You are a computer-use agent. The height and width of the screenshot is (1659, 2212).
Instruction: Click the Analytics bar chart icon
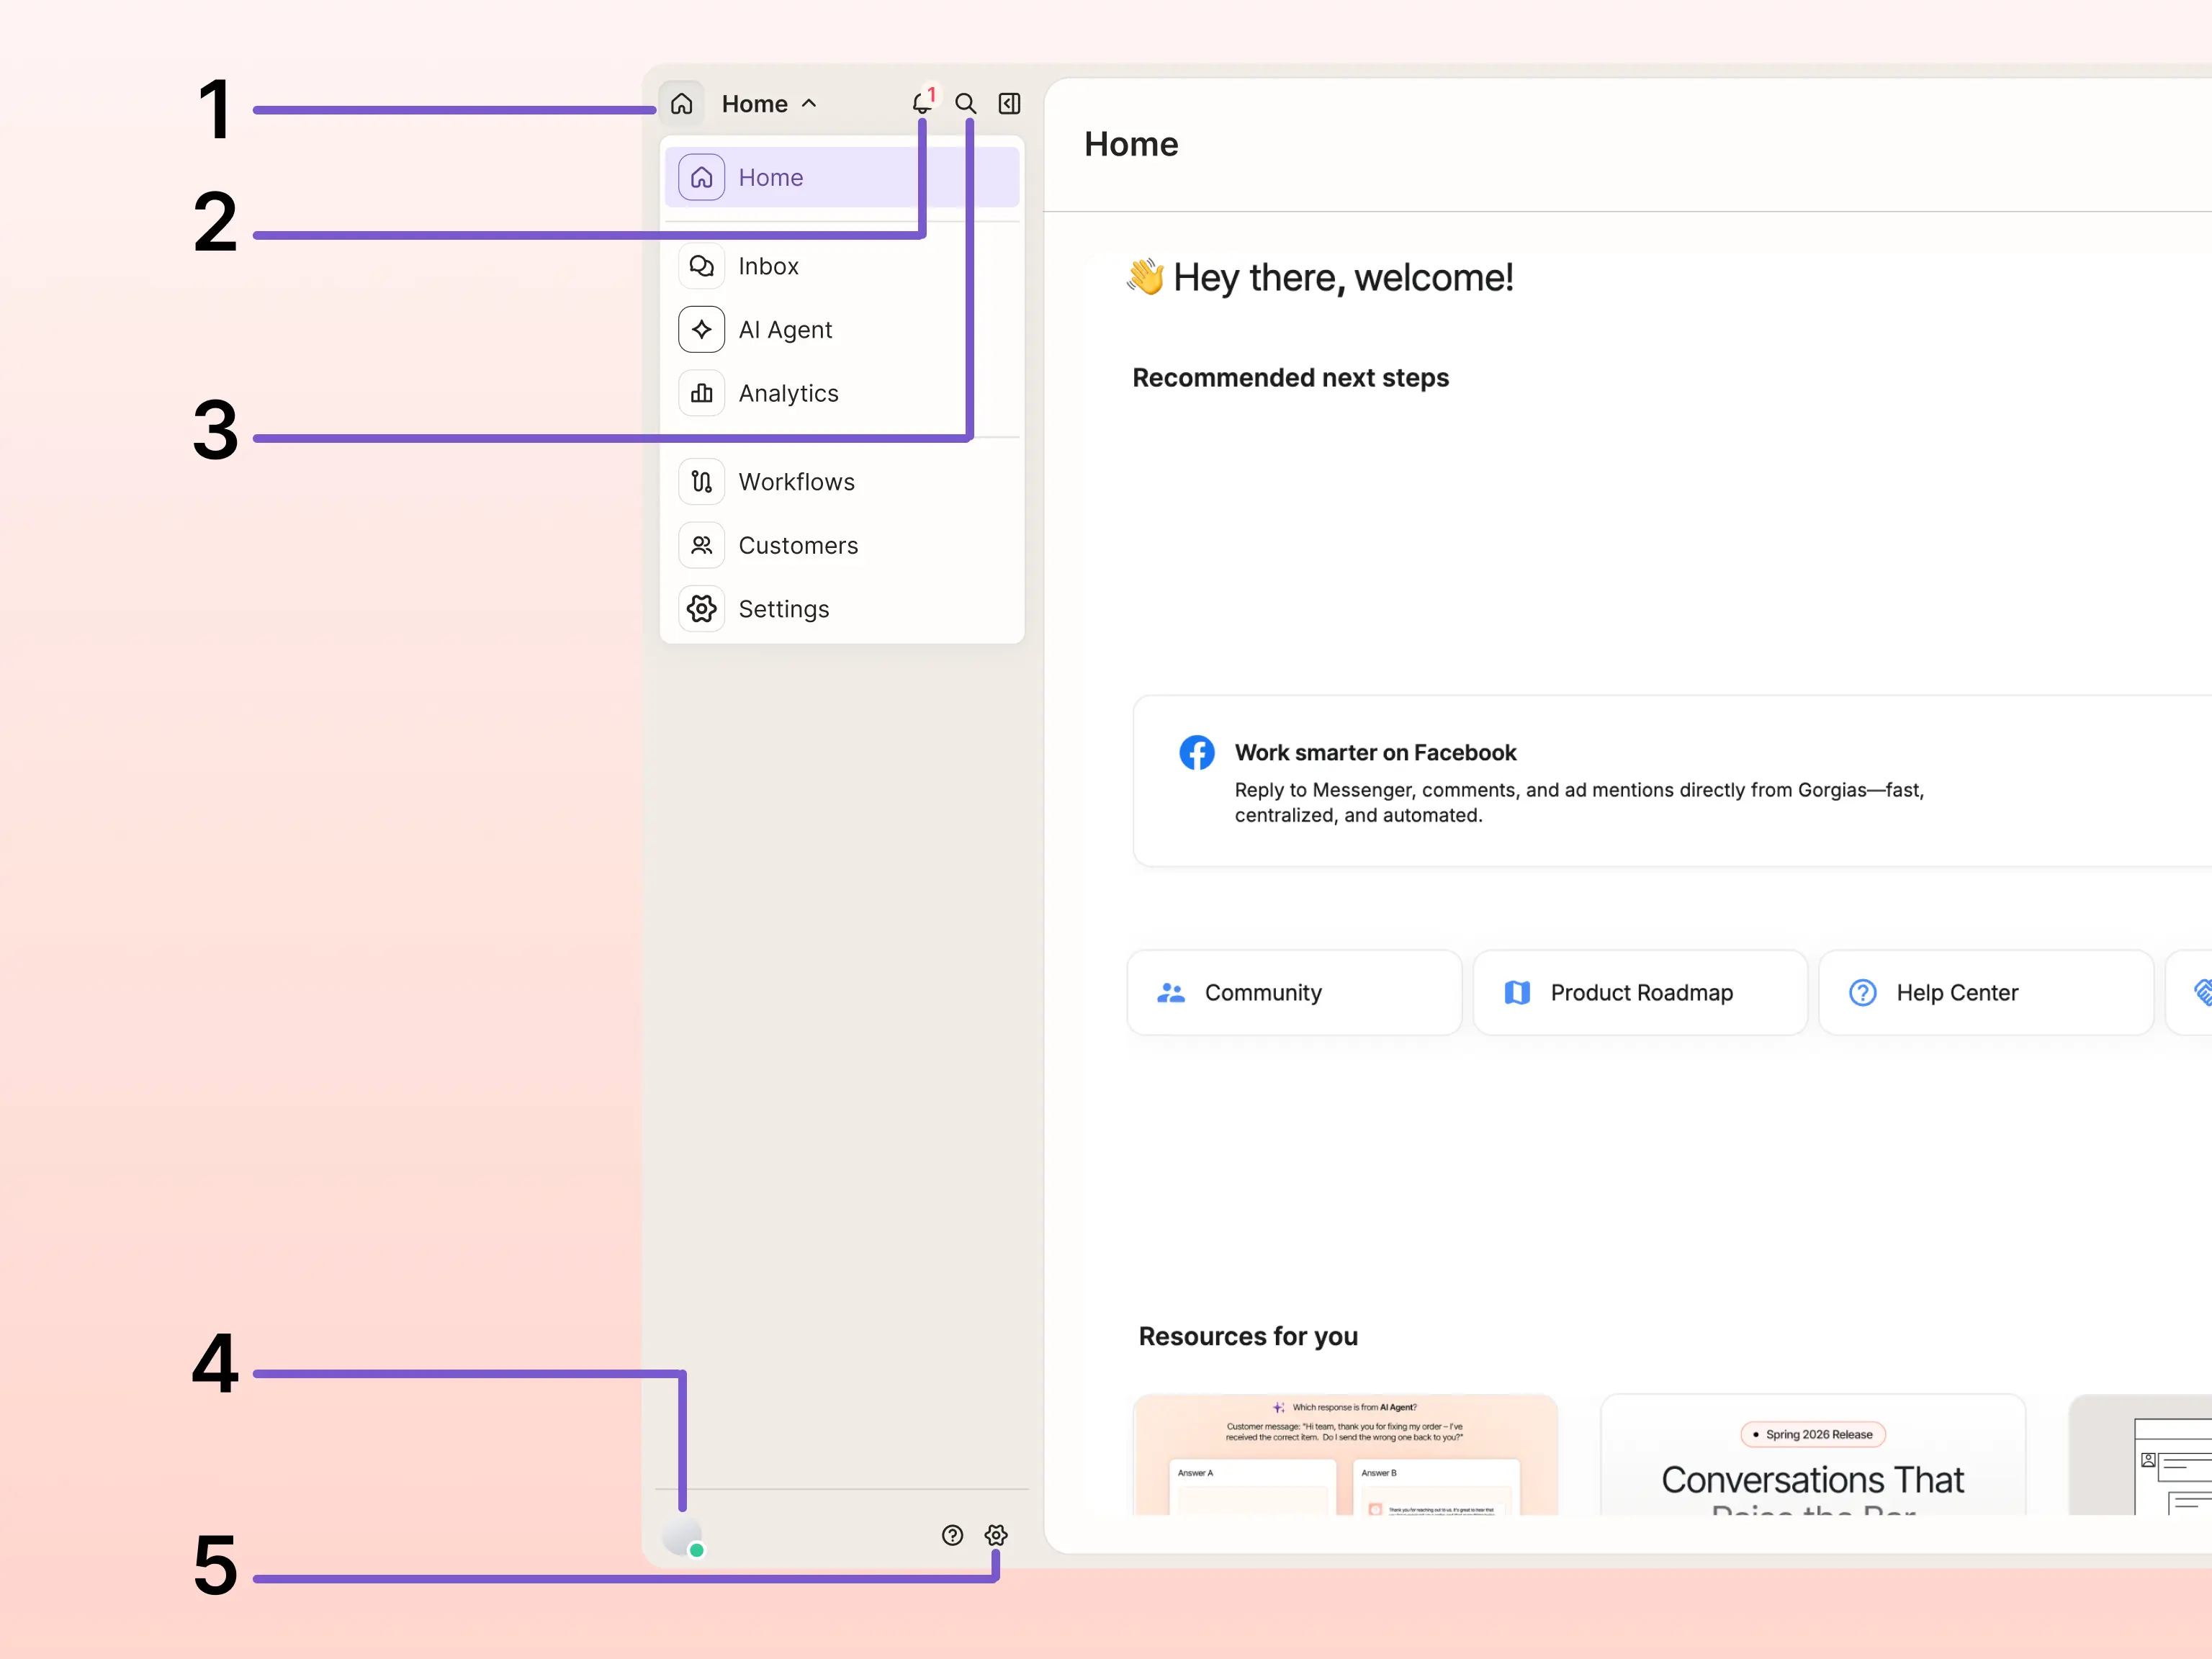702,393
